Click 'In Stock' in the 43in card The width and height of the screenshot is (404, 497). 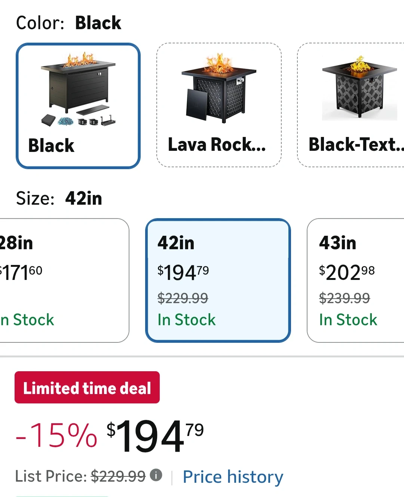pos(348,320)
